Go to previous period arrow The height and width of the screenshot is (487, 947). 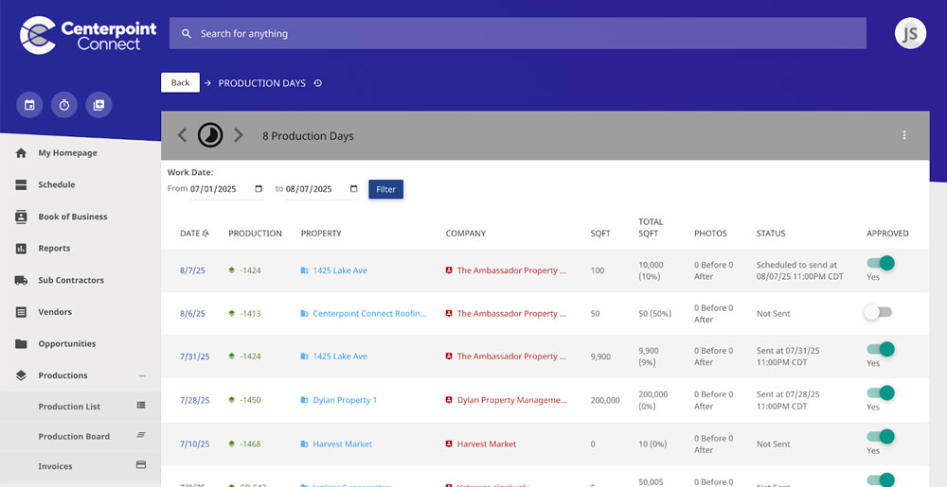182,135
